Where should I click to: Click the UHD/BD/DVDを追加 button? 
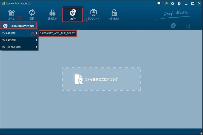[x=19, y=26]
